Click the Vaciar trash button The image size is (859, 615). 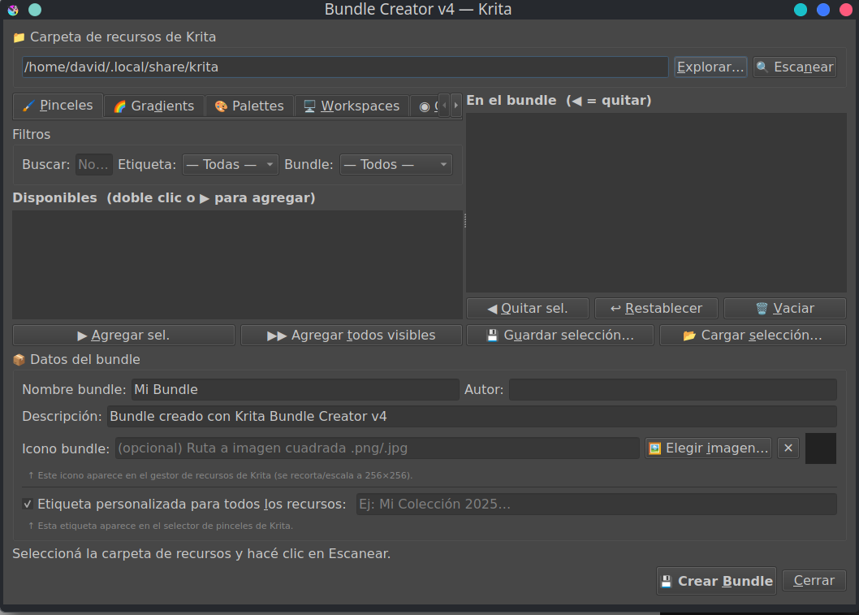[x=785, y=309]
